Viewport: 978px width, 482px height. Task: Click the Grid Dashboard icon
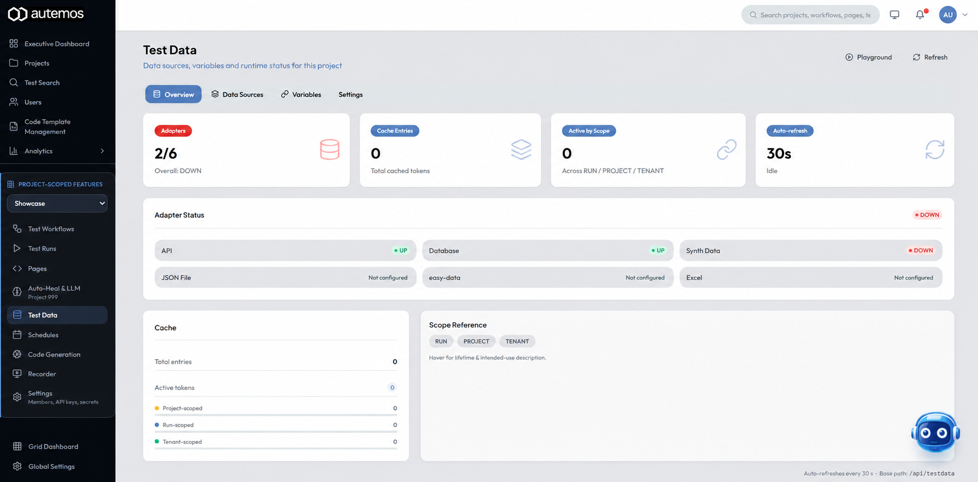[17, 446]
